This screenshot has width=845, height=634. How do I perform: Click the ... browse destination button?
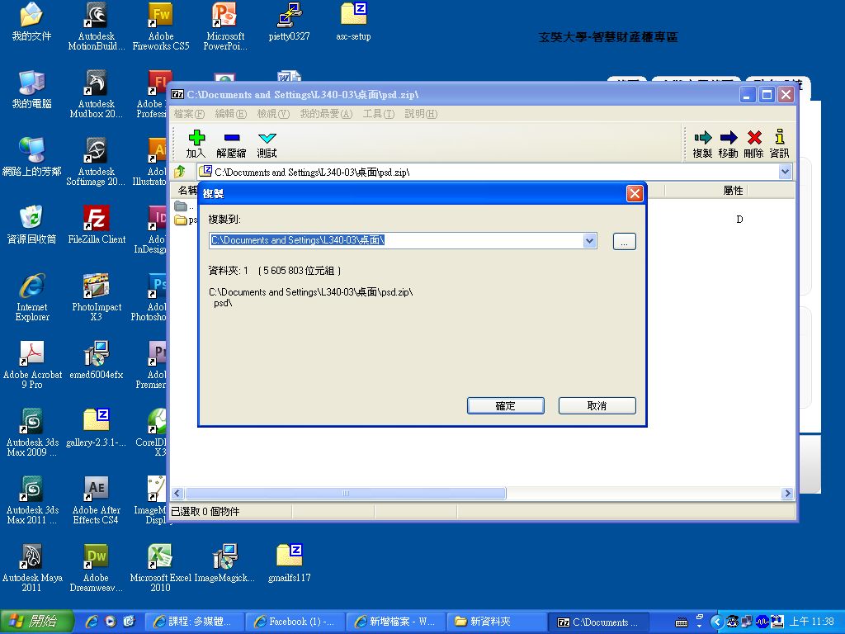tap(623, 240)
